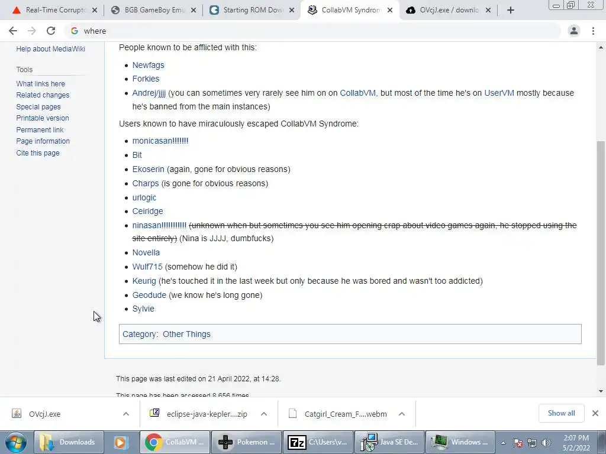The height and width of the screenshot is (454, 606).
Task: Open the Chrome profile avatar
Action: 574,31
